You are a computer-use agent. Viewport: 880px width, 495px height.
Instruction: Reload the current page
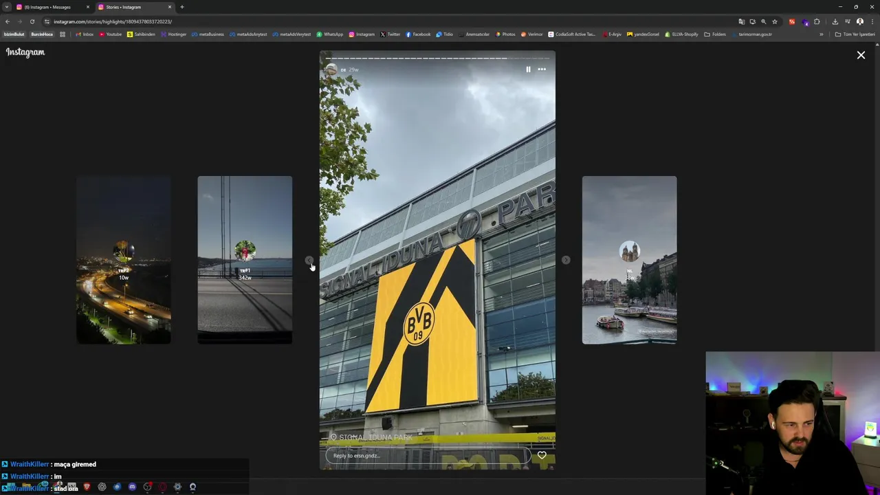[x=32, y=21]
